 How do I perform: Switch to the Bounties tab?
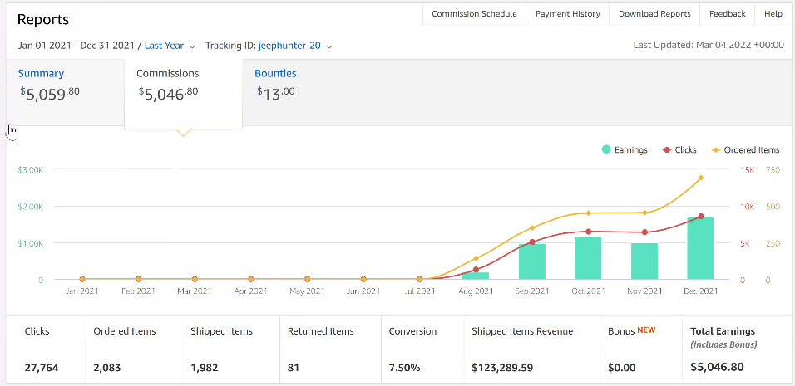point(275,73)
